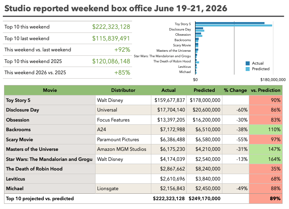Image resolution: width=289 pixels, height=209 pixels.
Task: Click the bold 89% total cell
Action: click(266, 199)
